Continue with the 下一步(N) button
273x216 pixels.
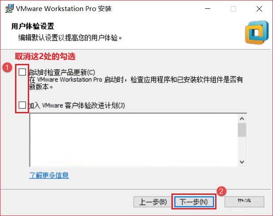[x=194, y=202]
